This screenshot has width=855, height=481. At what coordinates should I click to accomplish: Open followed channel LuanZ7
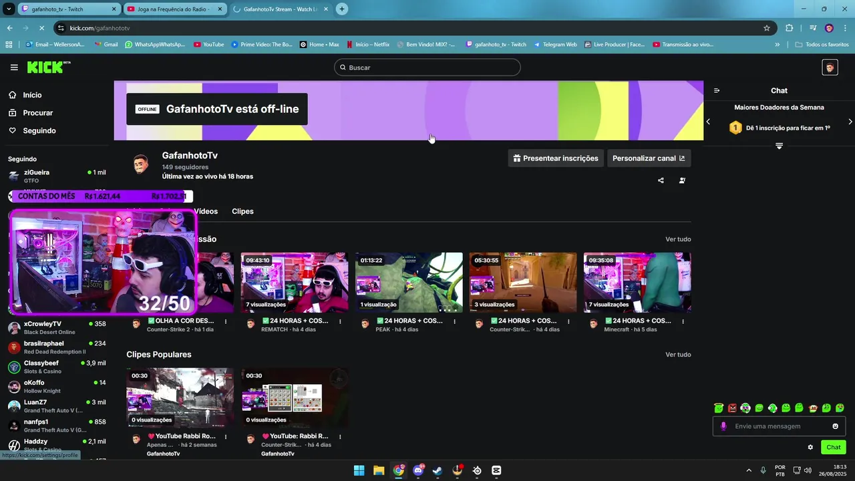[x=57, y=406]
